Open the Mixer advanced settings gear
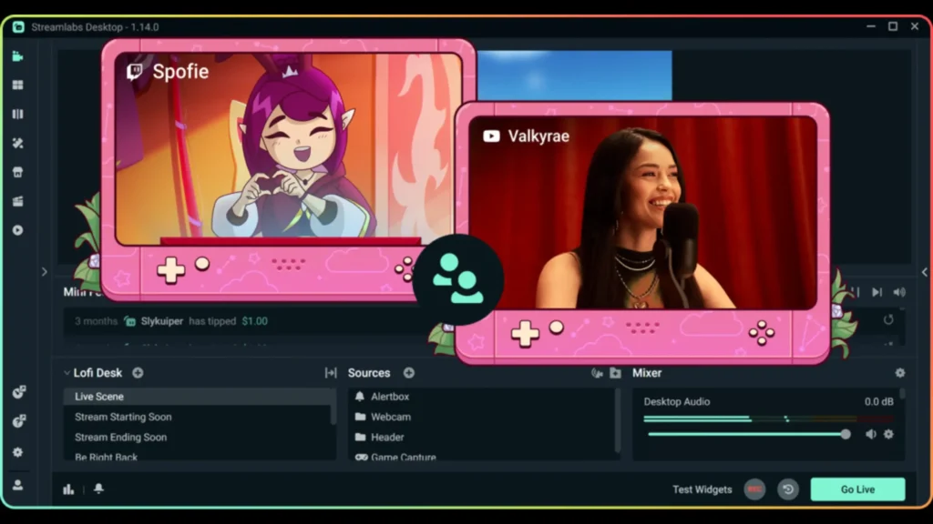This screenshot has height=524, width=933. click(899, 372)
